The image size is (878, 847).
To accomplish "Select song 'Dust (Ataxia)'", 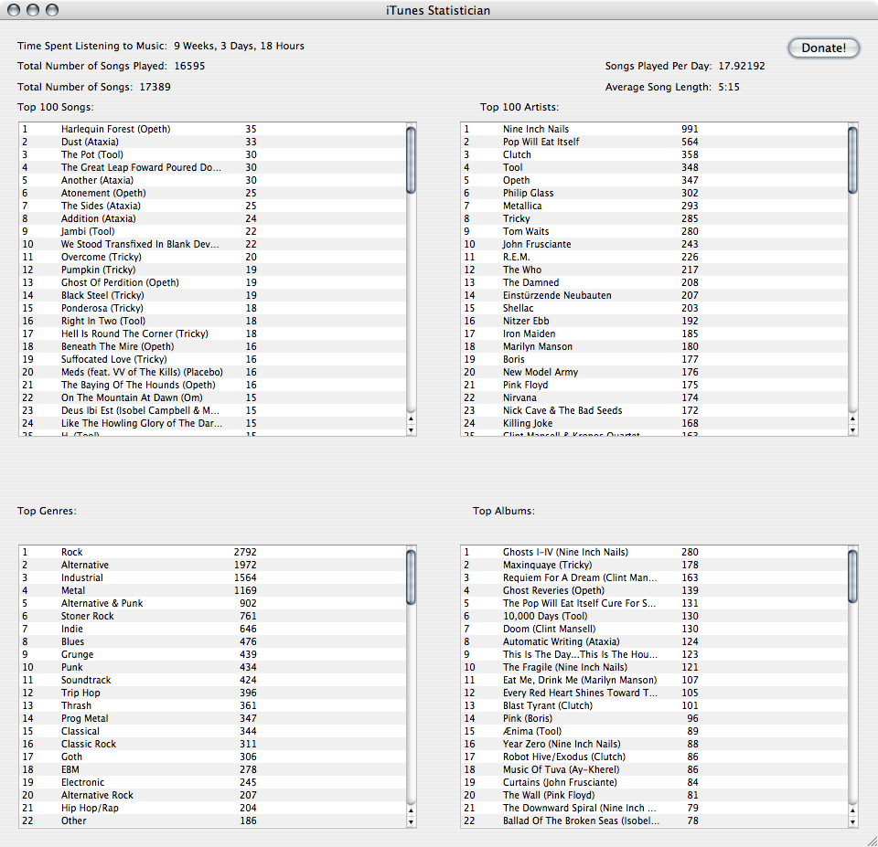I will click(212, 142).
